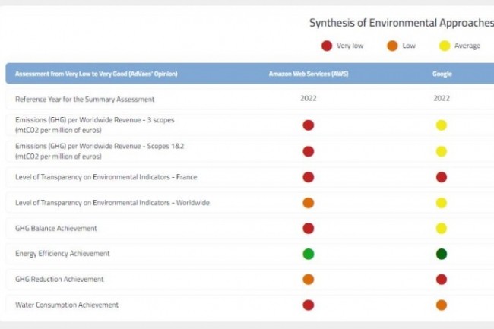Click AWS orange dot for Transparency Worldwide
Image resolution: width=494 pixels, height=329 pixels.
(309, 203)
